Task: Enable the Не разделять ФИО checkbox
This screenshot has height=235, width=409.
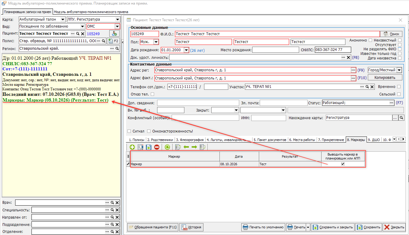Action: click(x=400, y=49)
